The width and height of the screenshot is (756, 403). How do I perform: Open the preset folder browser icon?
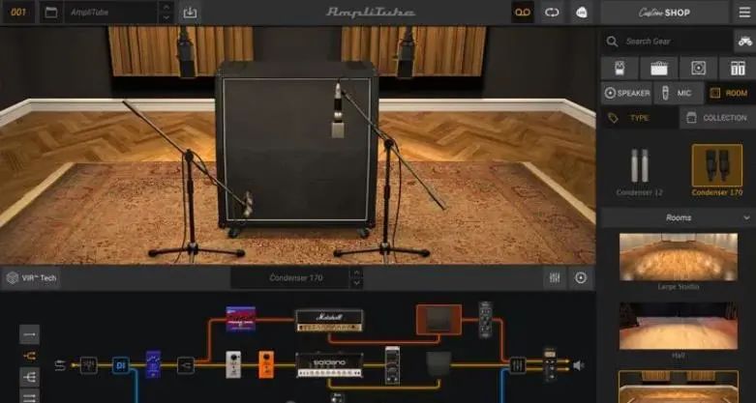pos(50,13)
